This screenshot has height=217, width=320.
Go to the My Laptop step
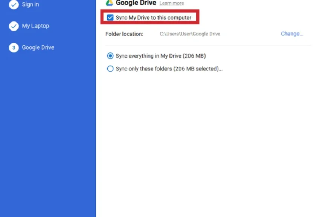pyautogui.click(x=36, y=26)
